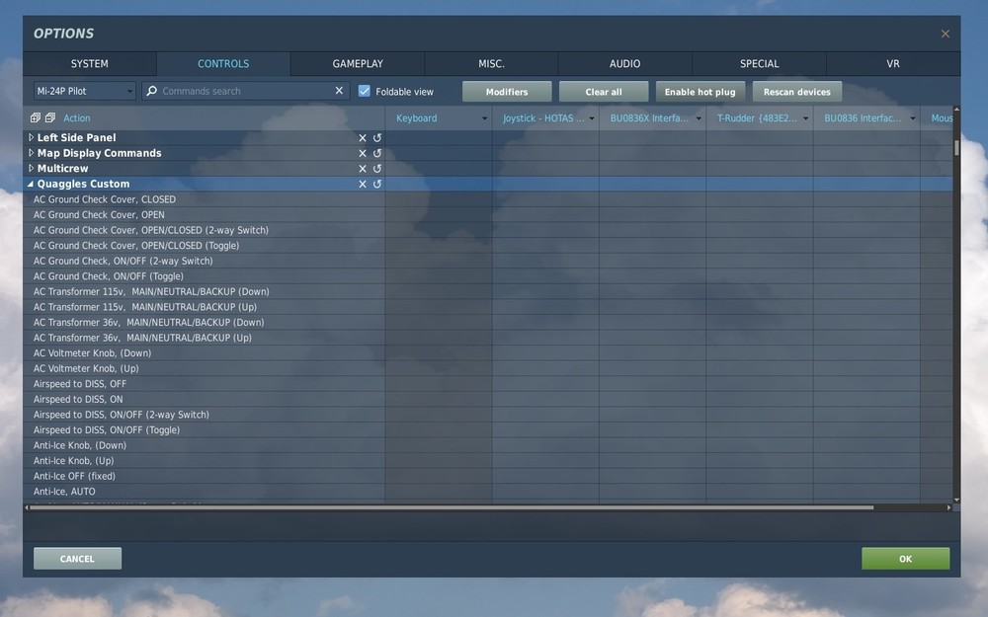Select 'AC Voltmeter Knob, (Down)' row

[x=205, y=352]
